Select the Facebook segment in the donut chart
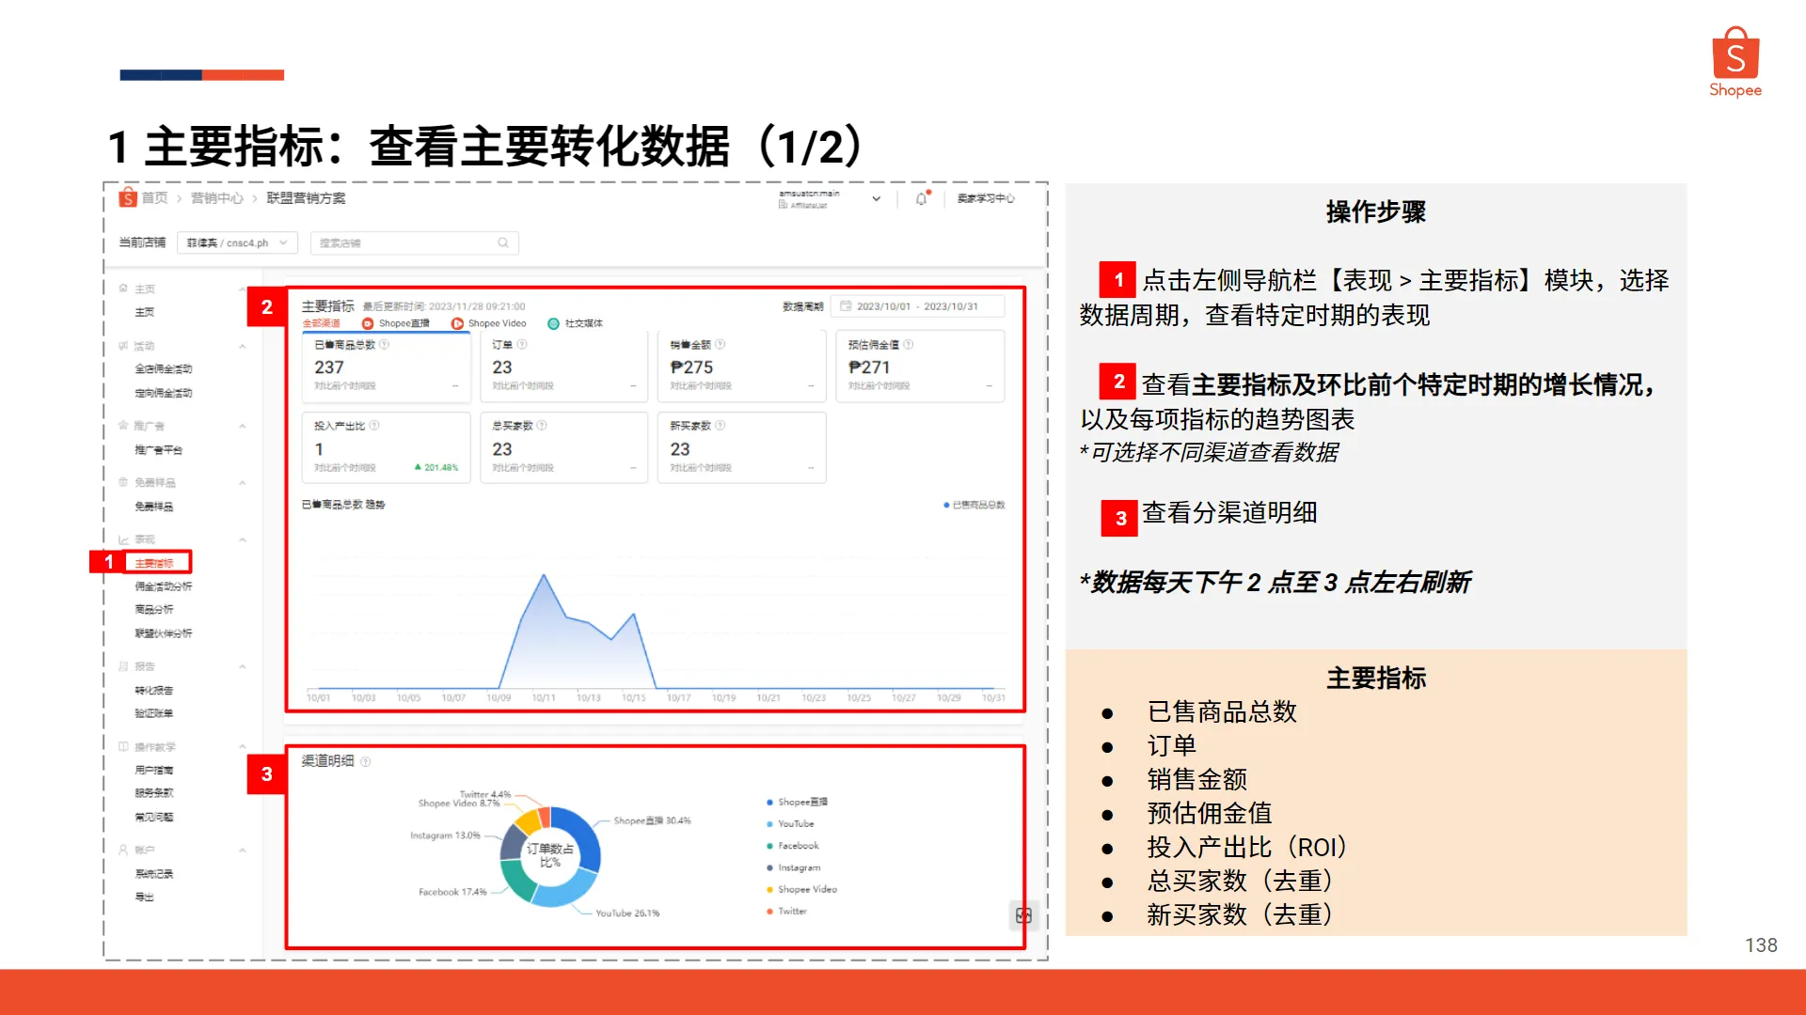The height and width of the screenshot is (1015, 1806). pyautogui.click(x=516, y=880)
